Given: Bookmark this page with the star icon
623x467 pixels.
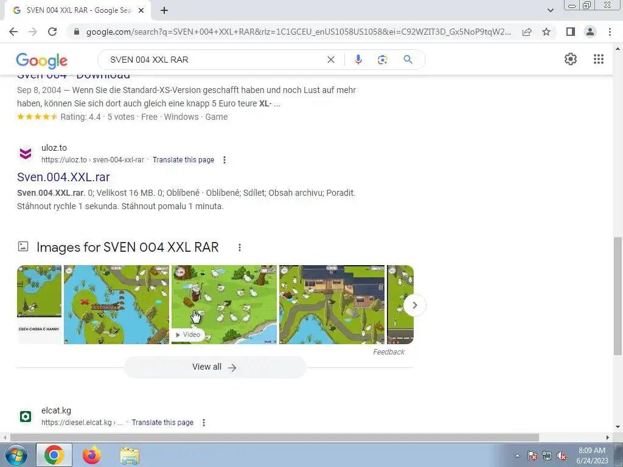Looking at the screenshot, I should 546,32.
